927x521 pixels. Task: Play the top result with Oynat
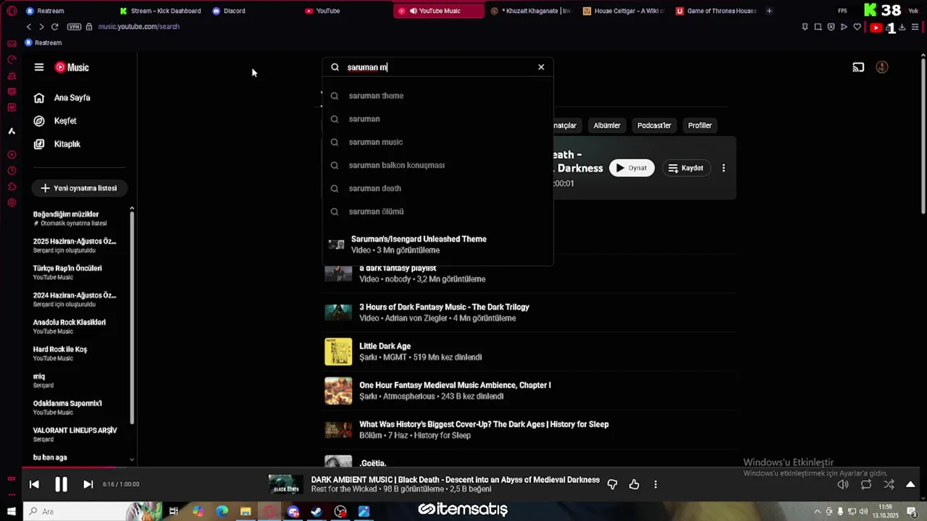(632, 168)
